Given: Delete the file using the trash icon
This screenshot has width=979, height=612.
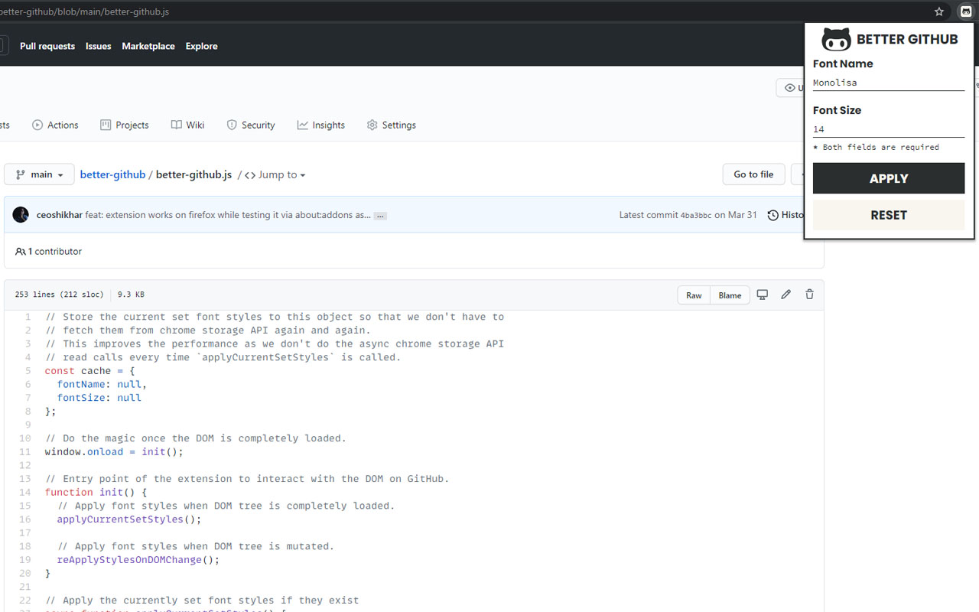Looking at the screenshot, I should (x=809, y=294).
